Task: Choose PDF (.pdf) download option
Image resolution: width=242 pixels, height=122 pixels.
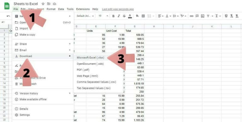Action: tap(83, 70)
